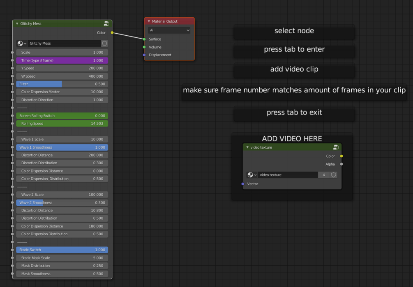Viewport: 413px width, 287px height.
Task: Click the video texture name field
Action: [x=288, y=174]
